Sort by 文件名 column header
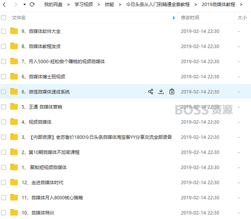Image resolution: width=251 pixels, height=219 pixels. coord(19,18)
